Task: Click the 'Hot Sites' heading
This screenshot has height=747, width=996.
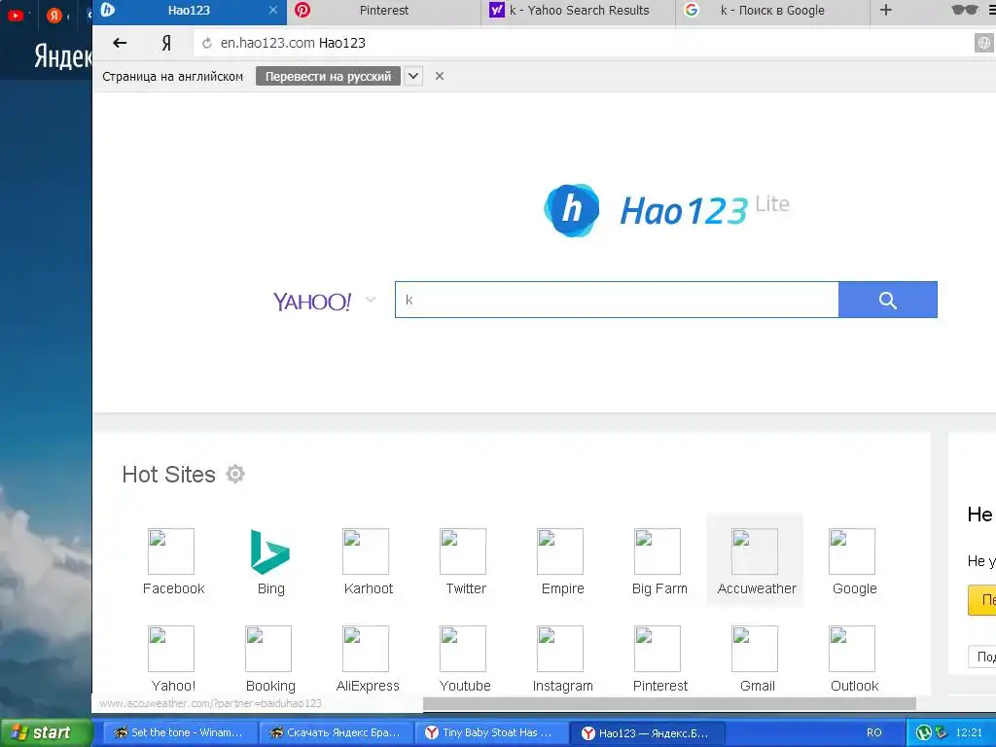Action: tap(168, 475)
